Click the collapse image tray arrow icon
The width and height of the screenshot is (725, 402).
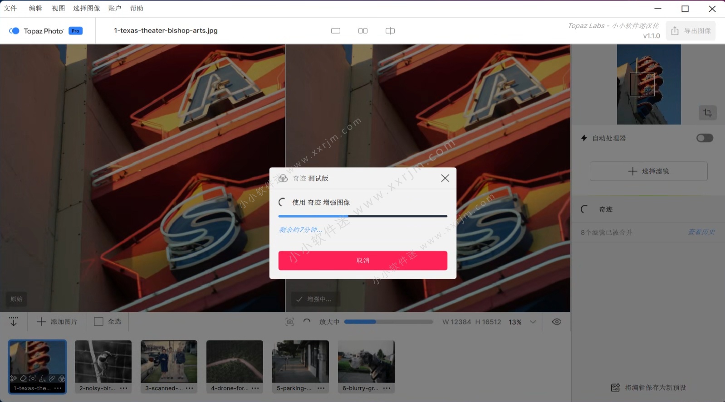(x=14, y=322)
